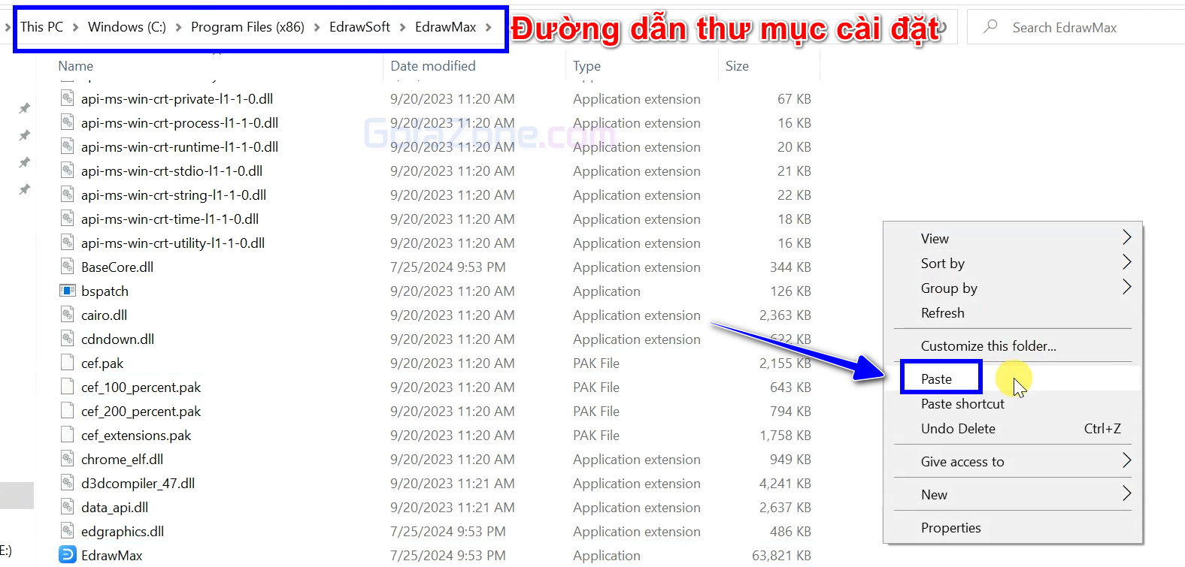
Task: Click the Size column header
Action: pos(737,66)
